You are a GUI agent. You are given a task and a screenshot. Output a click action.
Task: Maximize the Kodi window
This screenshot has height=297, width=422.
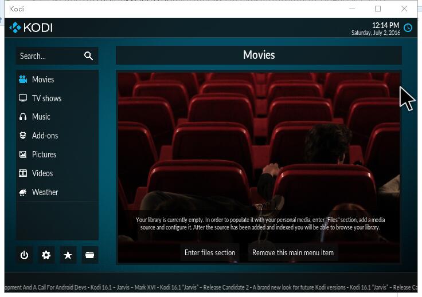click(378, 9)
